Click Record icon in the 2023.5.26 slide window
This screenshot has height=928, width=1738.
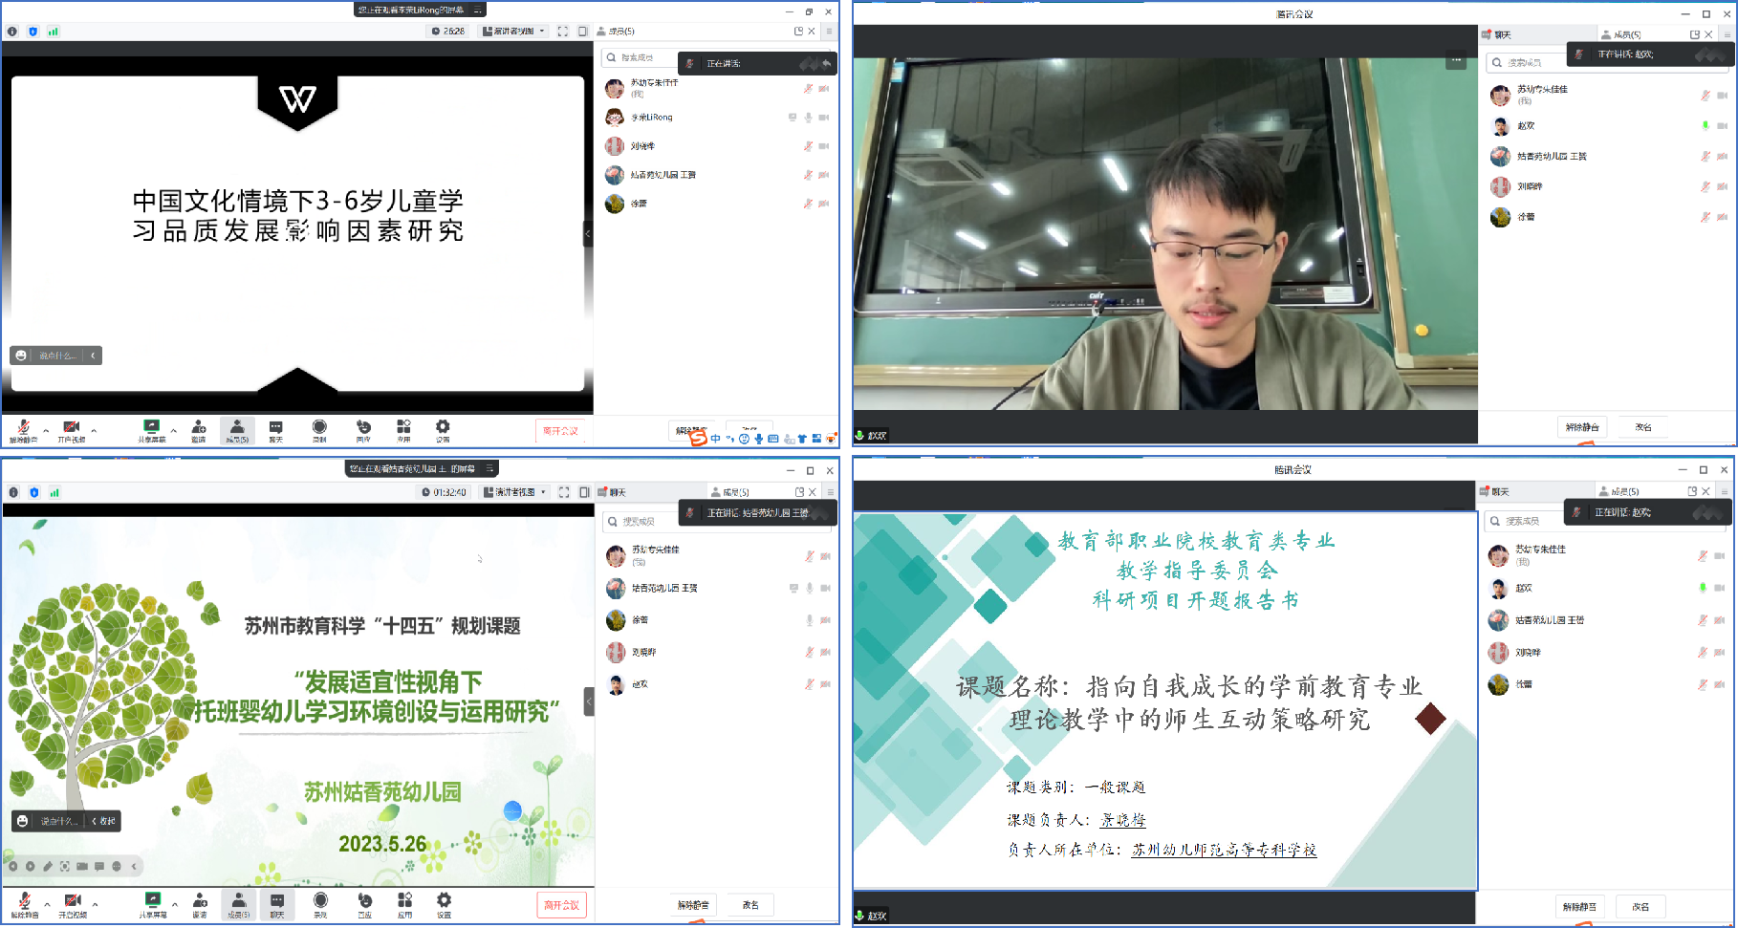click(320, 902)
